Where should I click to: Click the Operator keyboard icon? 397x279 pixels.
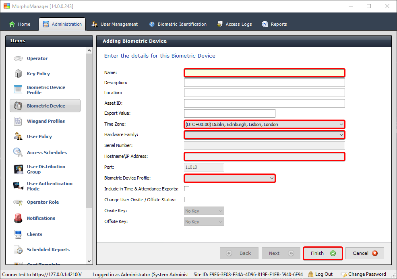(x=18, y=58)
